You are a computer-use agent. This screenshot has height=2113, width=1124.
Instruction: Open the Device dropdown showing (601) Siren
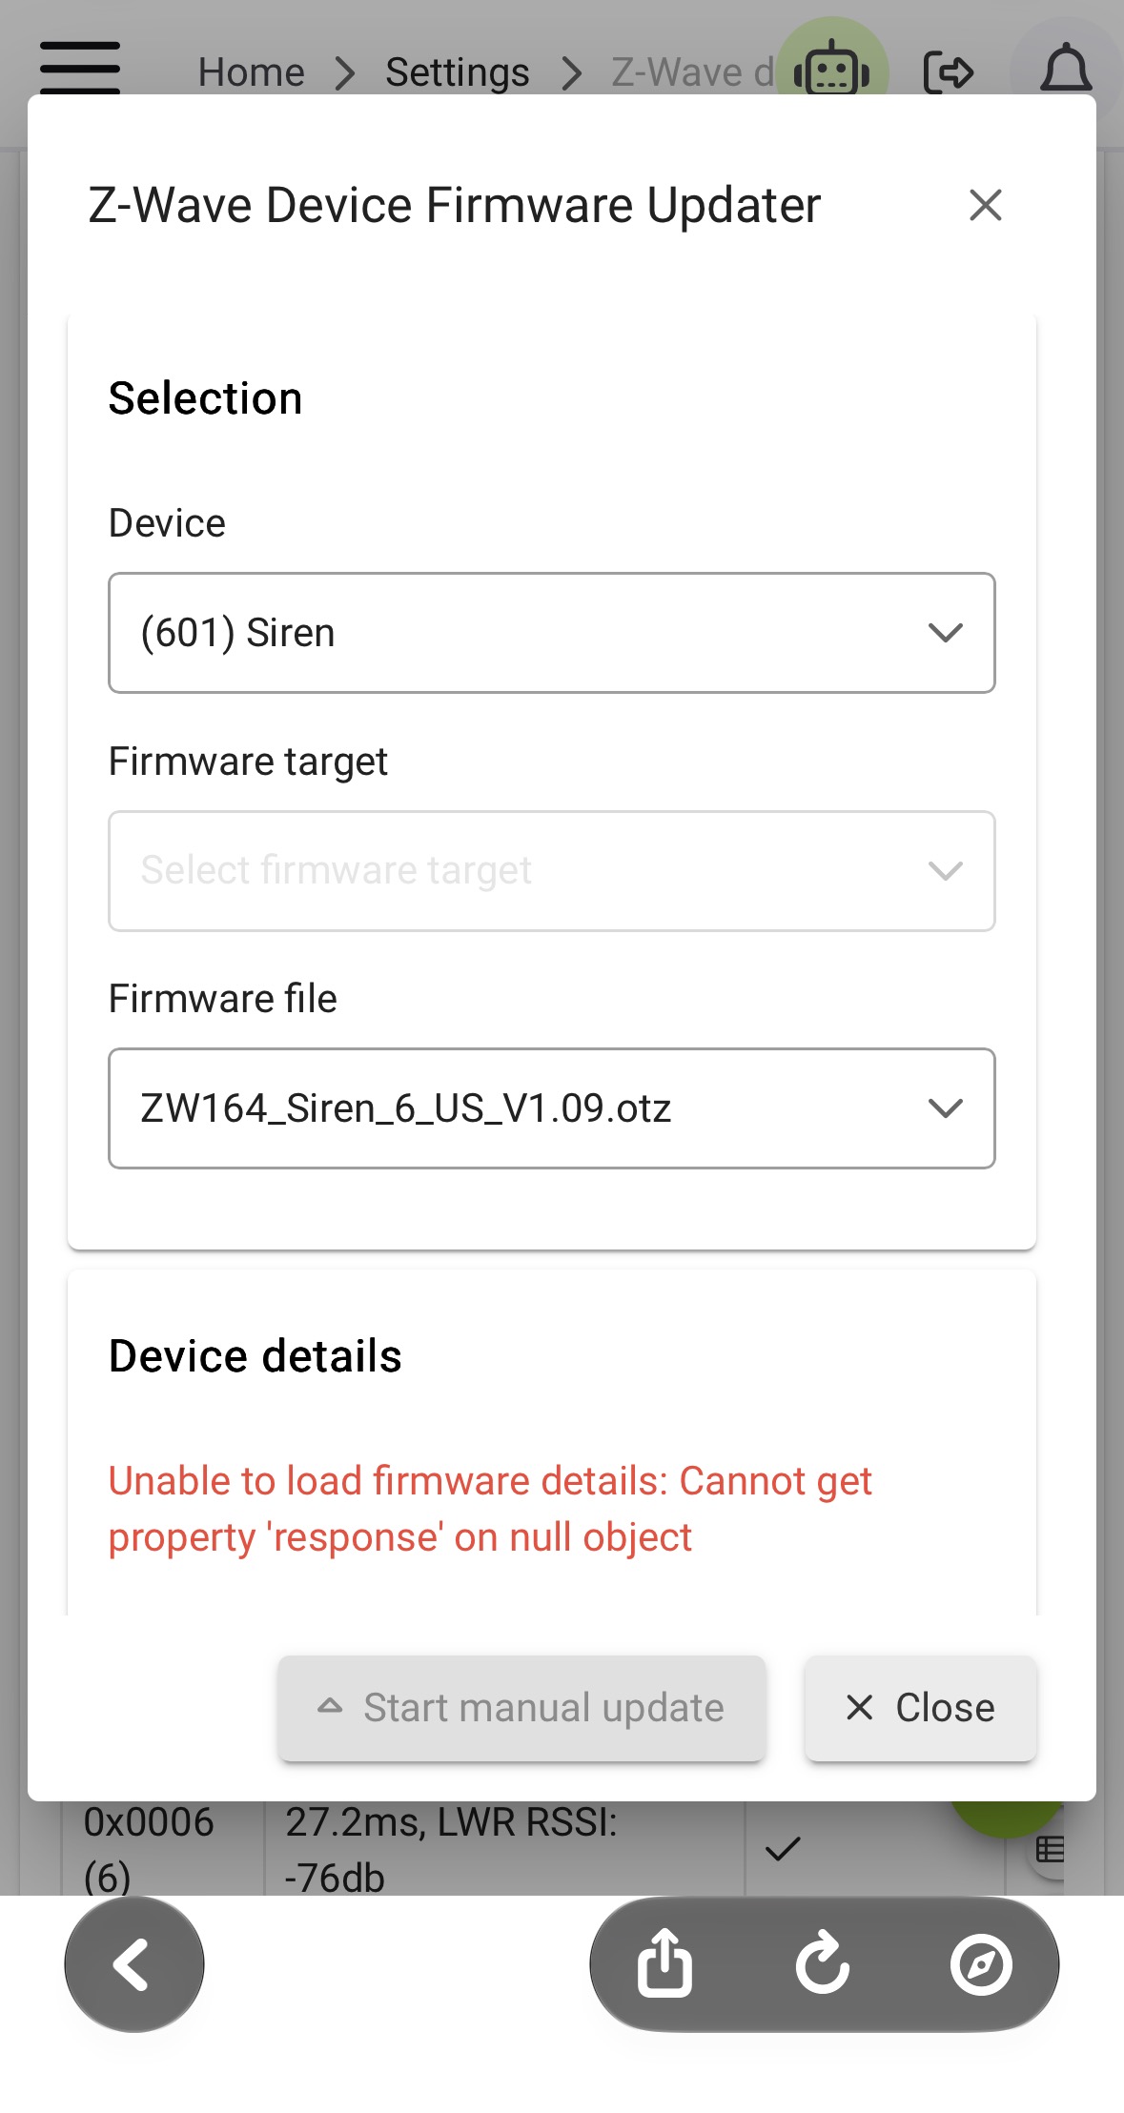click(x=552, y=633)
